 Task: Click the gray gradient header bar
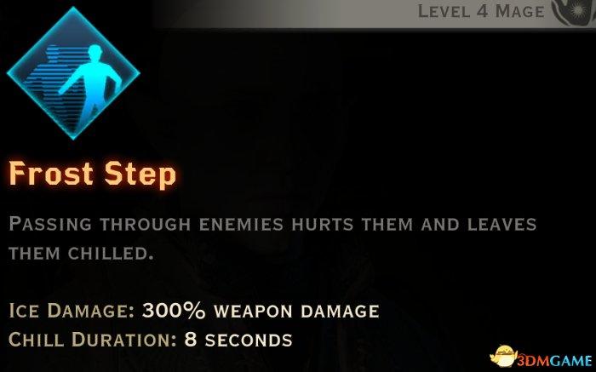pyautogui.click(x=375, y=14)
